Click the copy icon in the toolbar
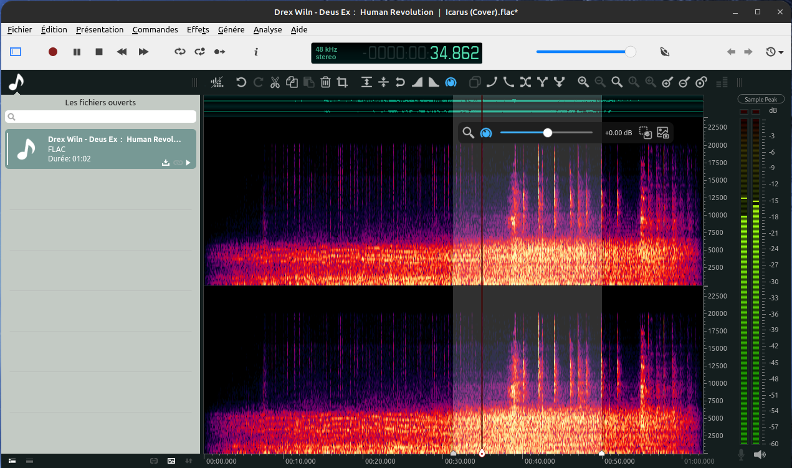792x468 pixels. pyautogui.click(x=292, y=82)
